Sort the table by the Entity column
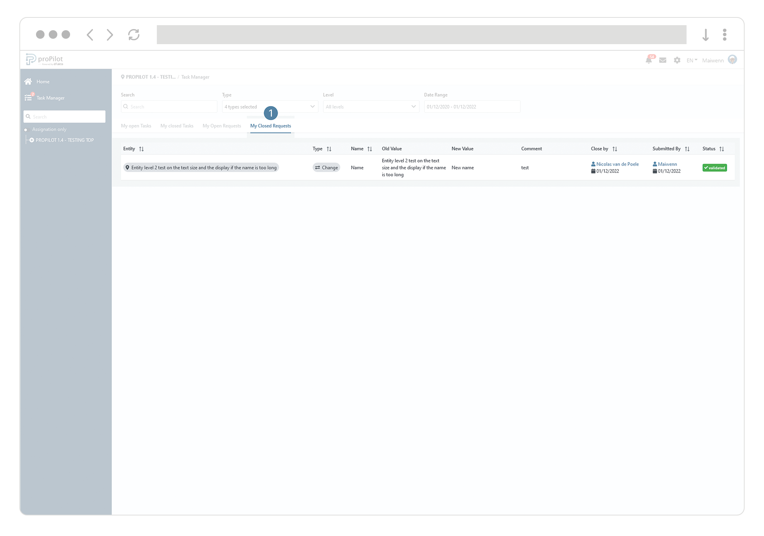 pyautogui.click(x=141, y=149)
